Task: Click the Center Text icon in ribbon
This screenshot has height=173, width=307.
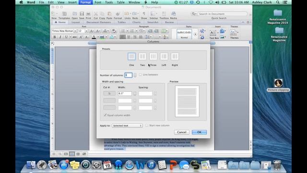Action: coord(129,37)
